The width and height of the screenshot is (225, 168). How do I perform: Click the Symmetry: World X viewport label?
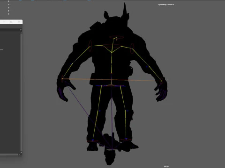166,5
